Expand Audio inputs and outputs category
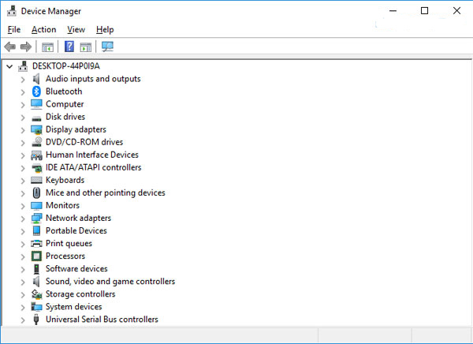Viewport: 473px width, 344px height. click(23, 80)
